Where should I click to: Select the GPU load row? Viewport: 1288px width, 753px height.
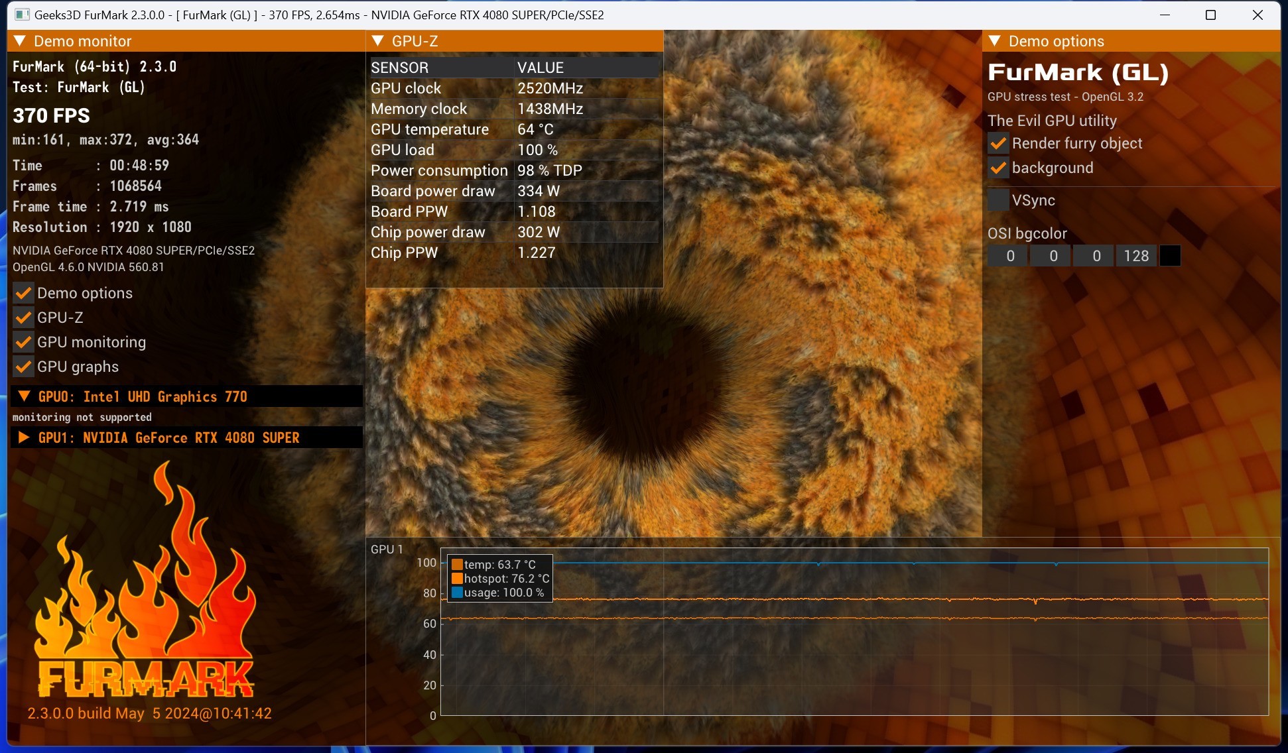click(x=515, y=150)
